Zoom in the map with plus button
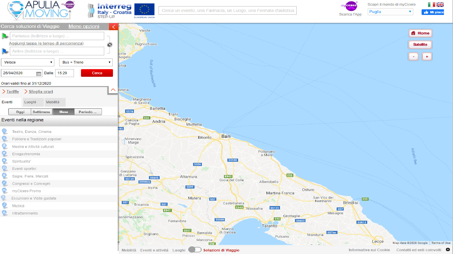453x254 pixels. pyautogui.click(x=427, y=56)
